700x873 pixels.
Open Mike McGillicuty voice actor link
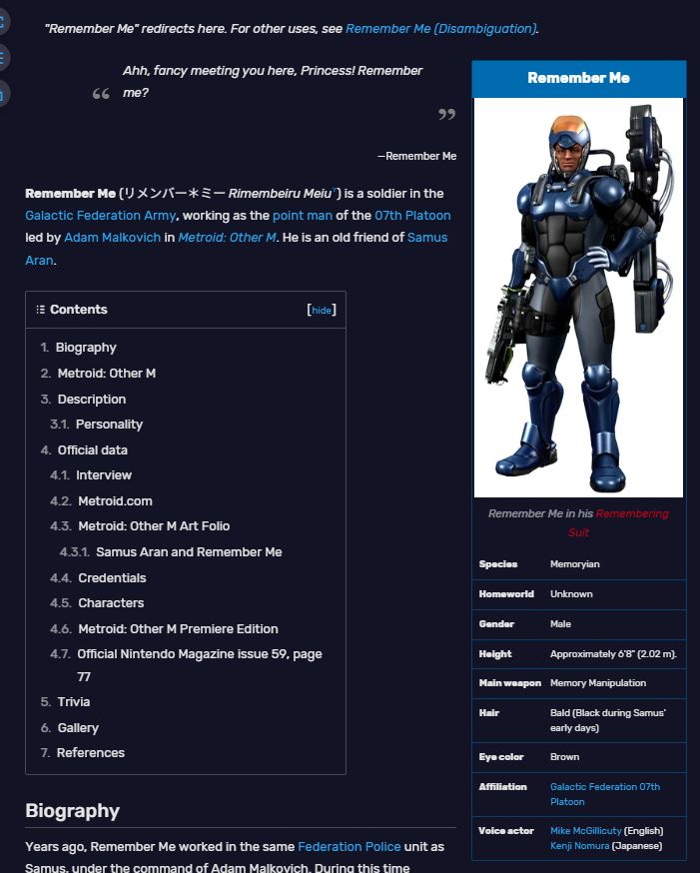pyautogui.click(x=585, y=831)
